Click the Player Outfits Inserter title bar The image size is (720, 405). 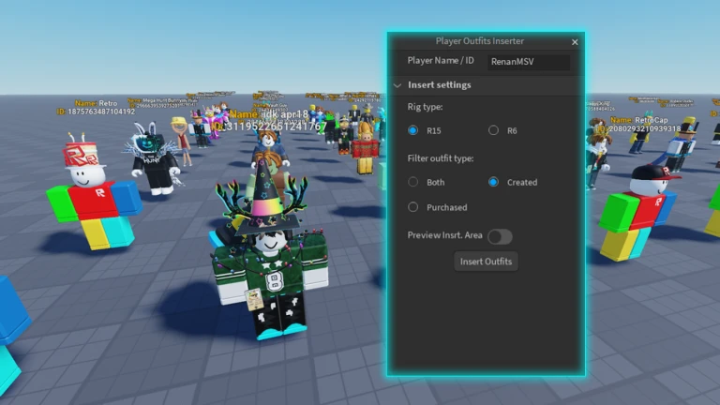click(x=479, y=42)
